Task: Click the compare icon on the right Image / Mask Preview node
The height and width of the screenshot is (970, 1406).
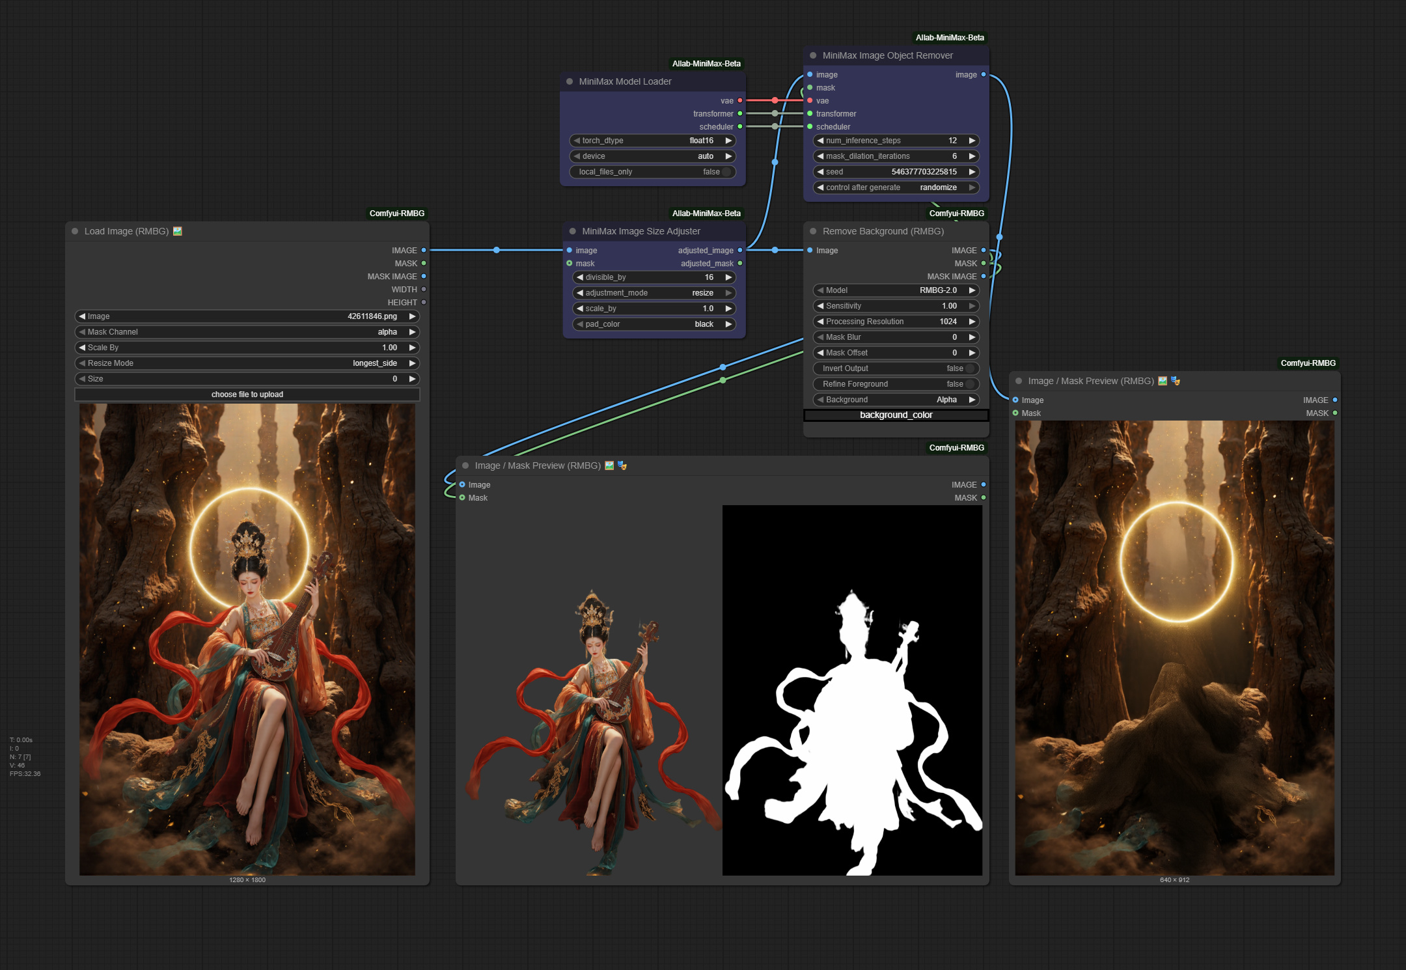Action: (x=1176, y=381)
